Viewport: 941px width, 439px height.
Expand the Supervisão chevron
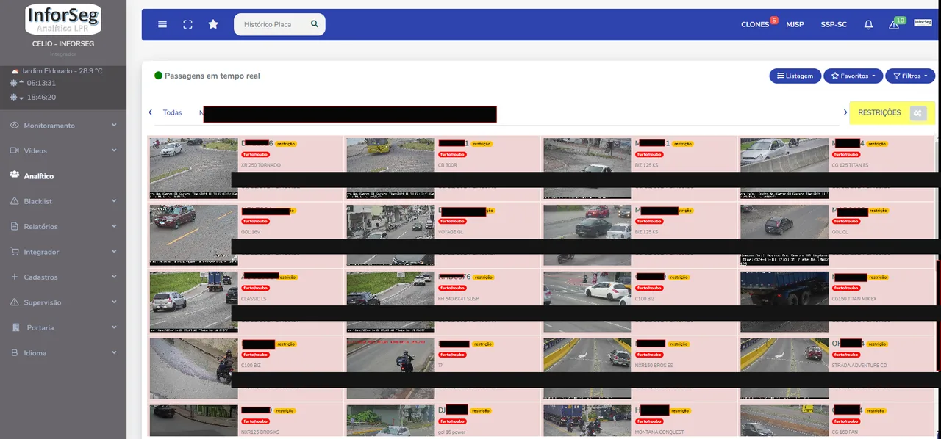pos(114,302)
